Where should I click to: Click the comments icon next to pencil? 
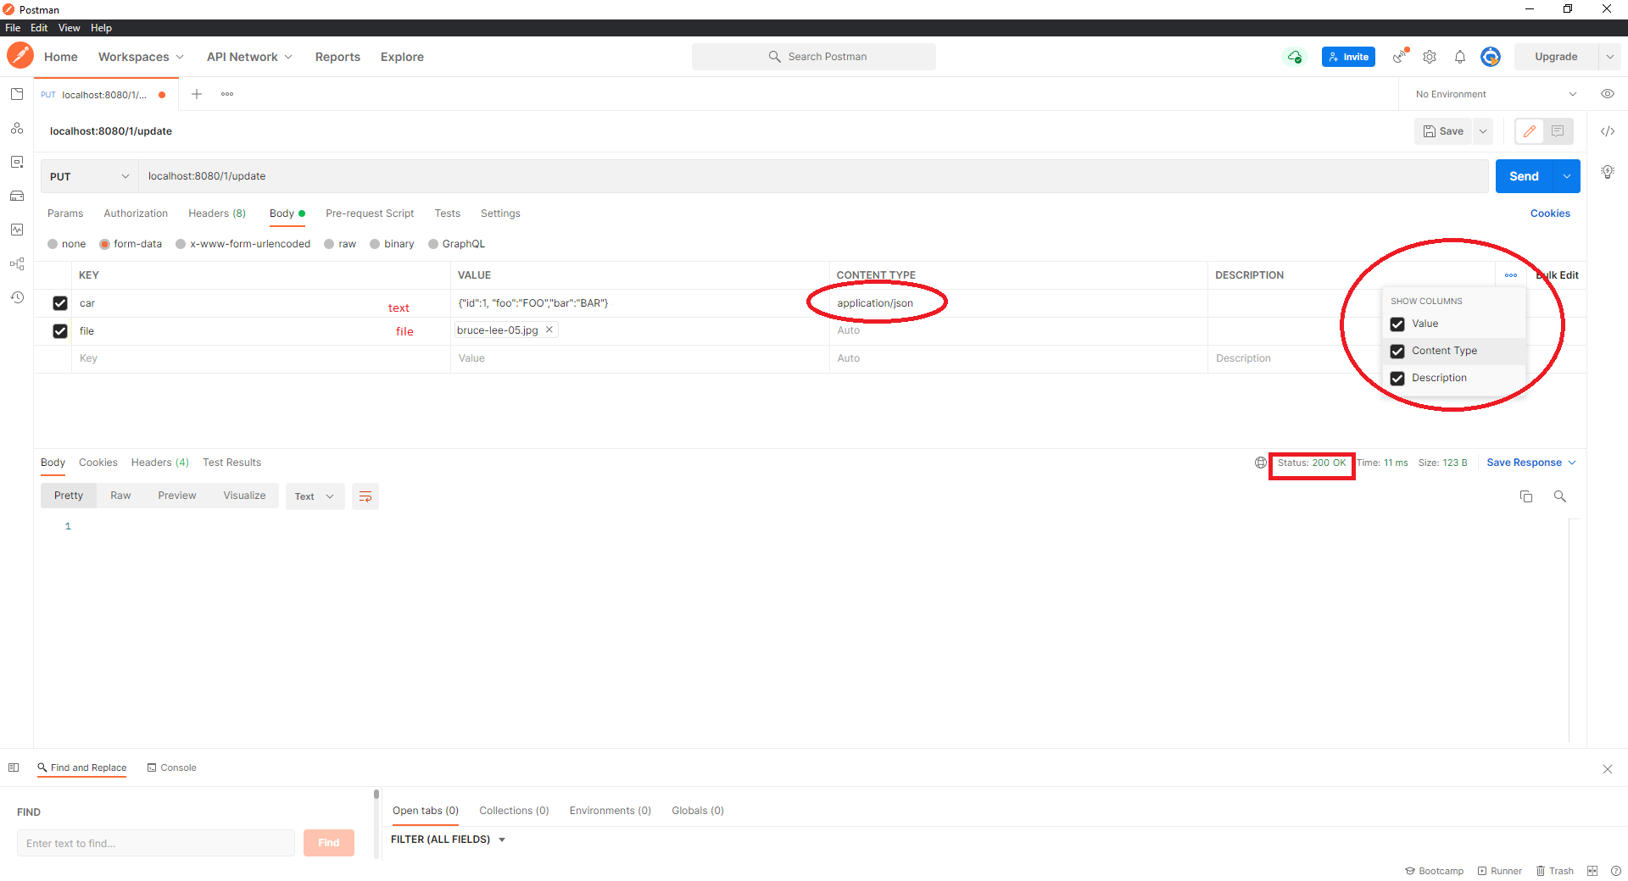coord(1558,131)
